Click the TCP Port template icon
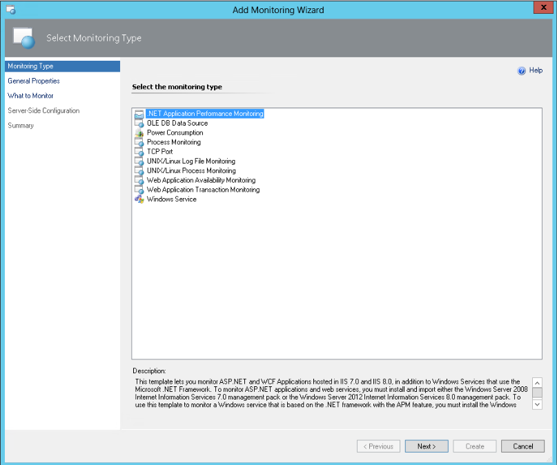557x465 pixels. pyautogui.click(x=139, y=152)
